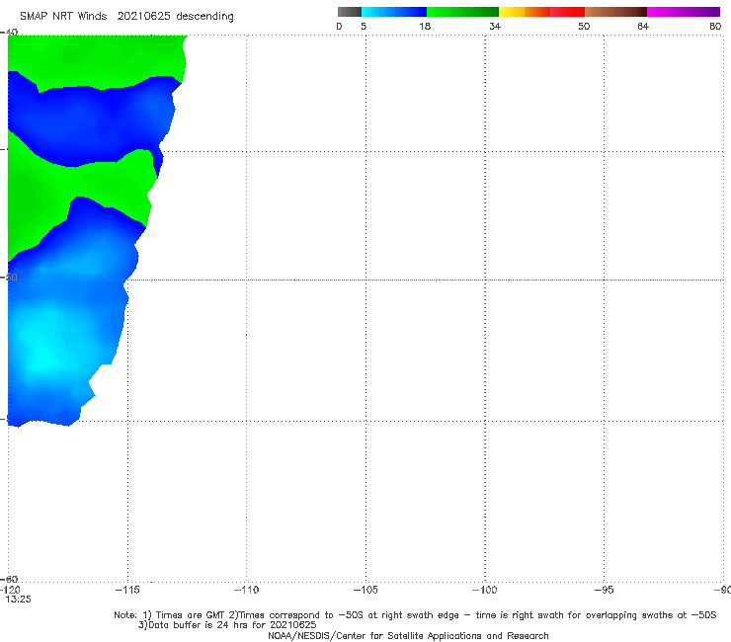Click the '-60' latitude axis label
The height and width of the screenshot is (642, 731).
pos(9,579)
